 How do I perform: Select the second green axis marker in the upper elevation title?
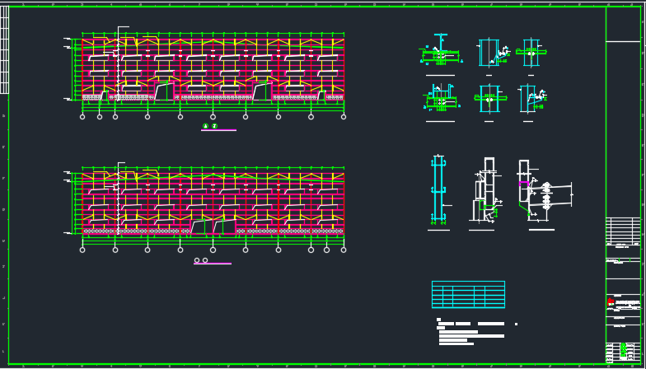tap(214, 126)
